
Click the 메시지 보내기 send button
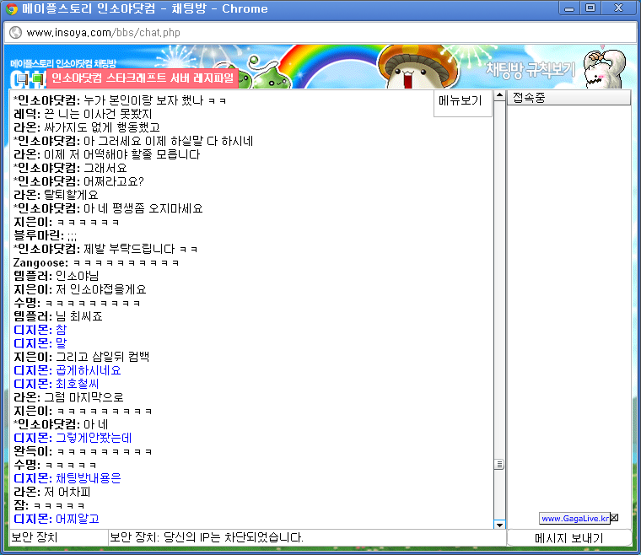568,538
